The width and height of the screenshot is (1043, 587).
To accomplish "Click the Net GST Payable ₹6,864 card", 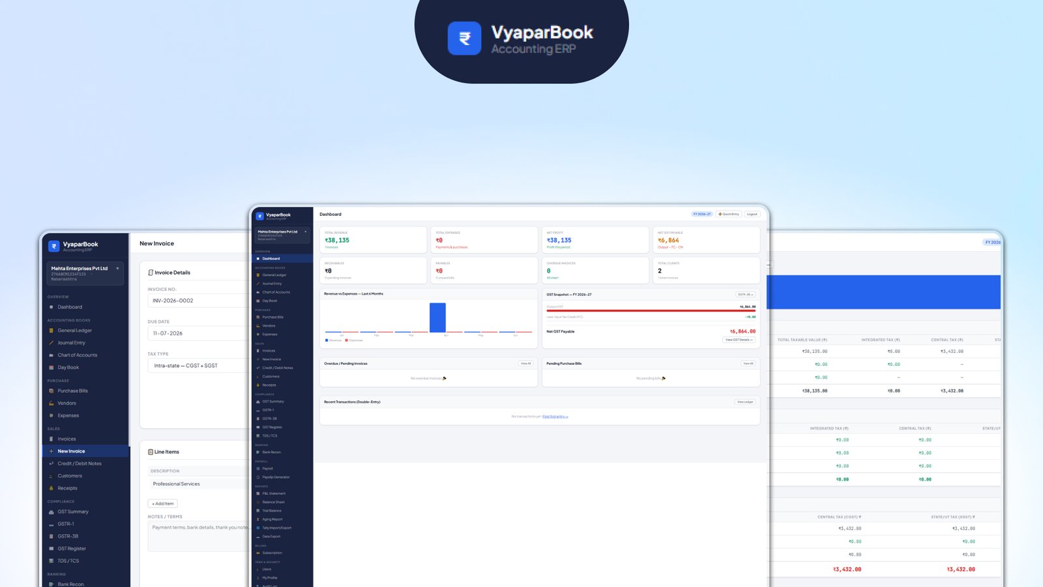I will [706, 240].
